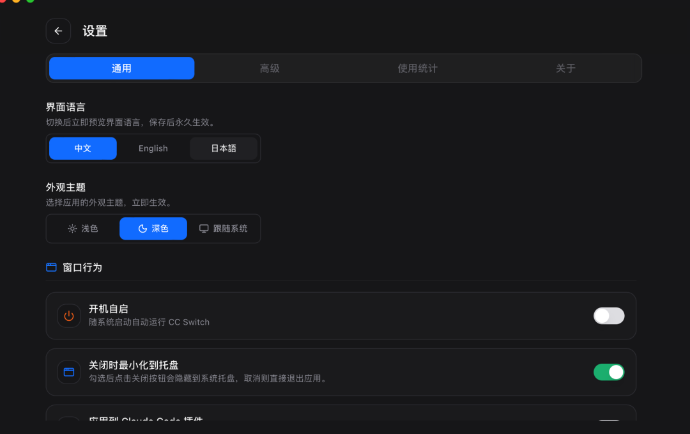
Task: Click the power icon next to 开机自启
Action: (68, 315)
